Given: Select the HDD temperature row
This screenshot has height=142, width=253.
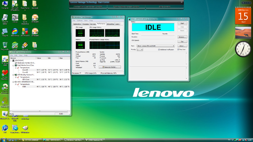Looking at the screenshot, I should tap(40, 86).
